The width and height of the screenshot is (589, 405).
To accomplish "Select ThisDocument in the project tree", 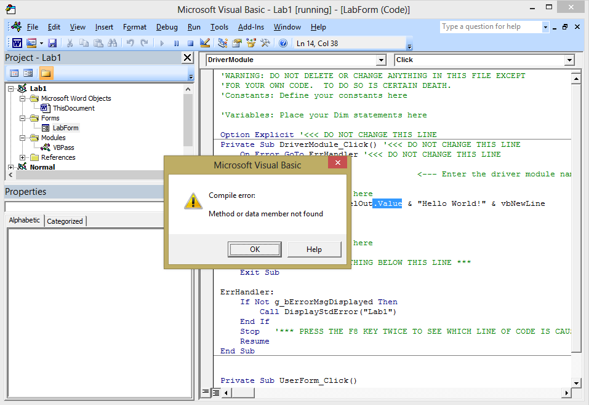I will (73, 108).
